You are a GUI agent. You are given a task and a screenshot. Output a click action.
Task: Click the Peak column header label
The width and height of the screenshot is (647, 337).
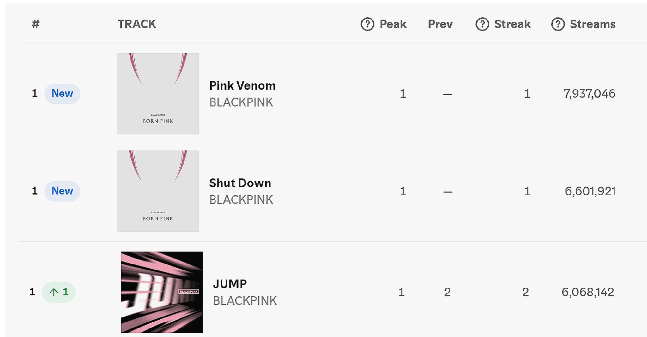[393, 24]
